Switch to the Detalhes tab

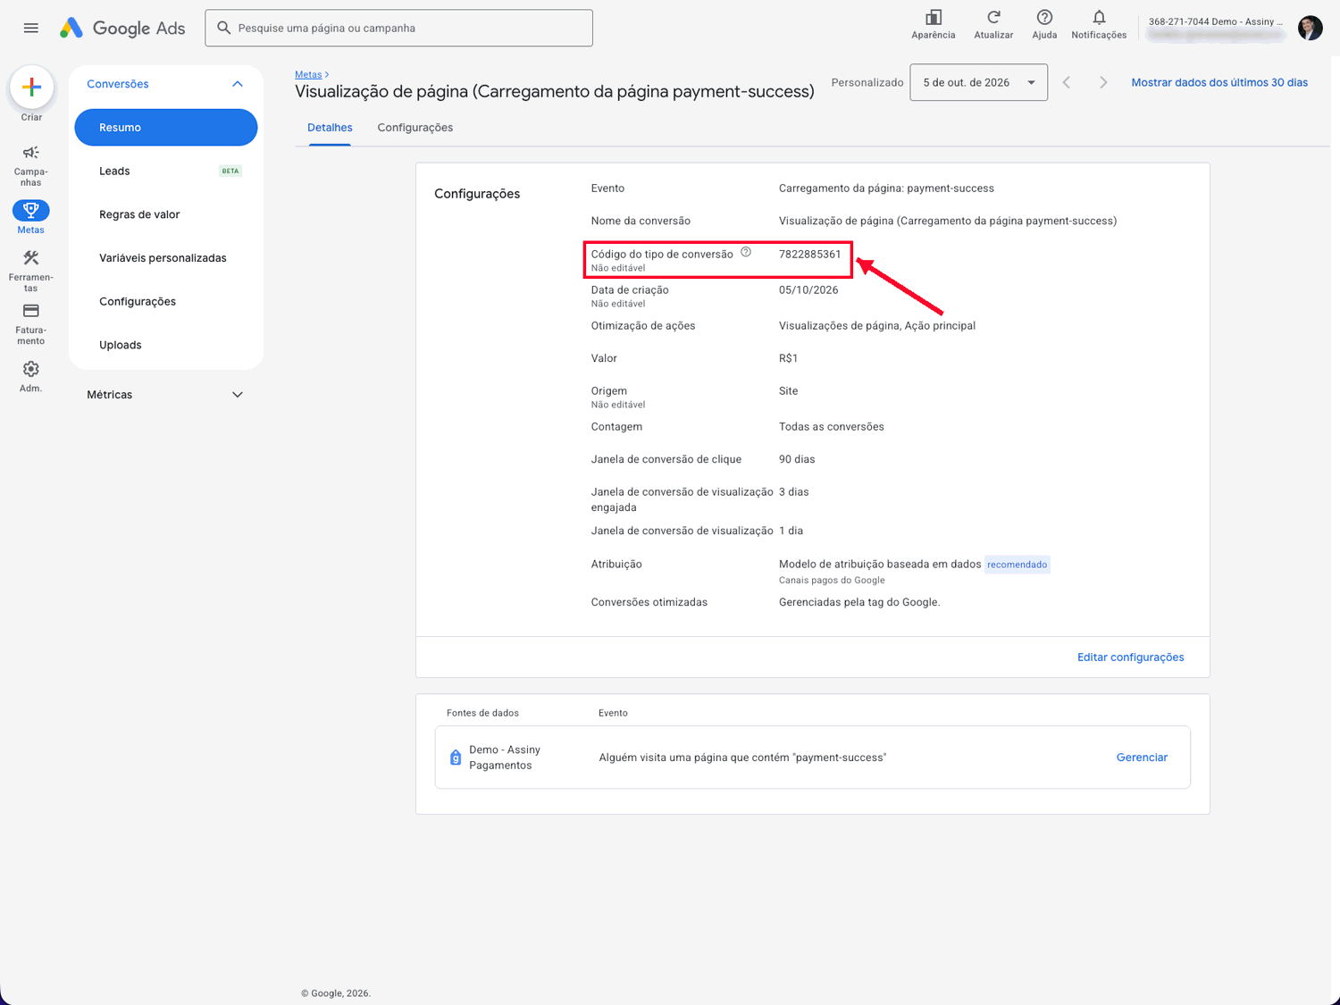pos(330,128)
